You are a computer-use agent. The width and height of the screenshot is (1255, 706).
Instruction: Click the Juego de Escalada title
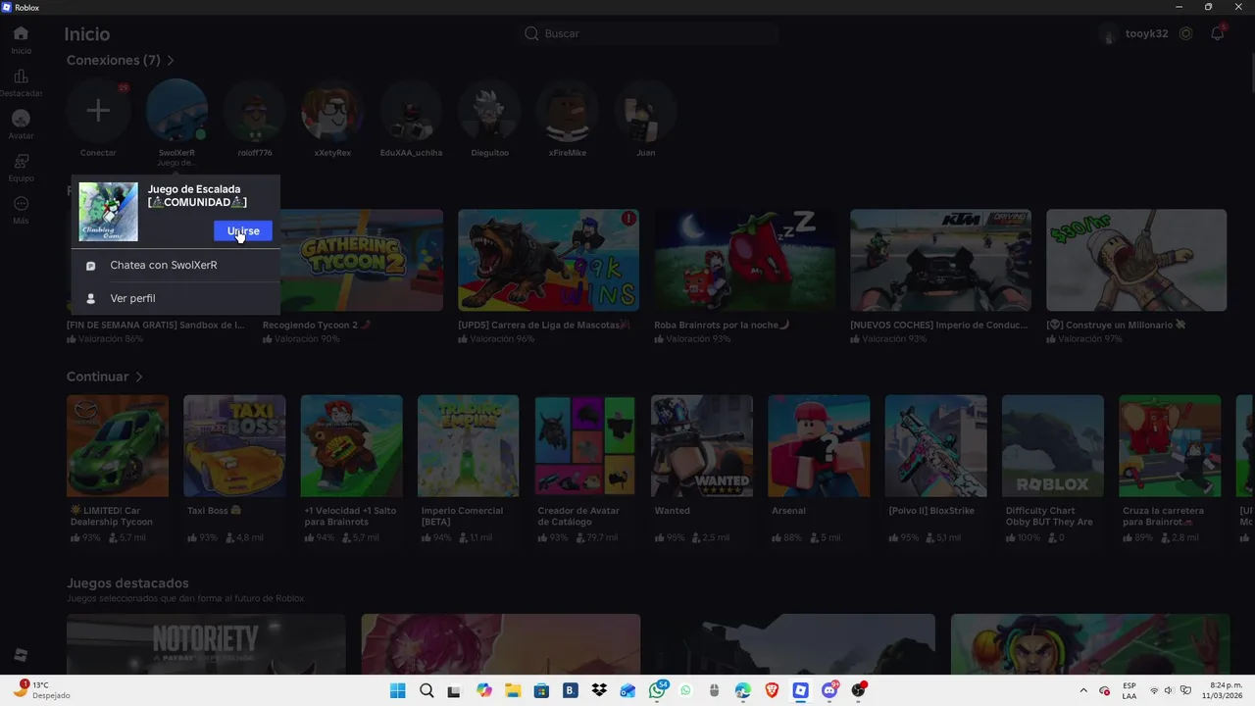click(197, 195)
